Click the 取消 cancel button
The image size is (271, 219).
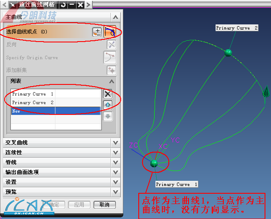(104, 205)
